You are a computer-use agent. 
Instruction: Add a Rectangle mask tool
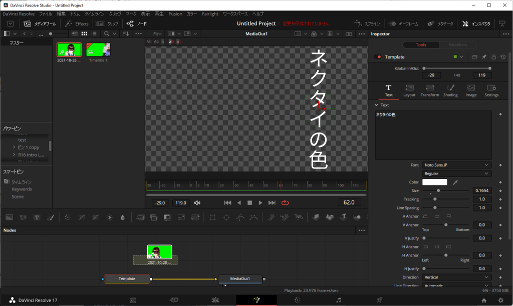click(212, 217)
